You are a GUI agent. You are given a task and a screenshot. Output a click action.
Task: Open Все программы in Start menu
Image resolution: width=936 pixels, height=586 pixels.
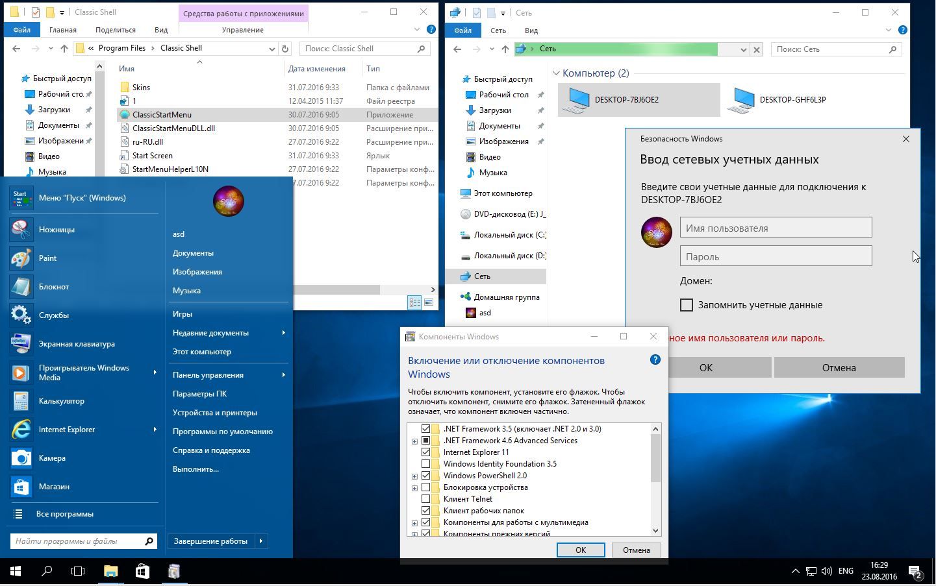(x=84, y=513)
